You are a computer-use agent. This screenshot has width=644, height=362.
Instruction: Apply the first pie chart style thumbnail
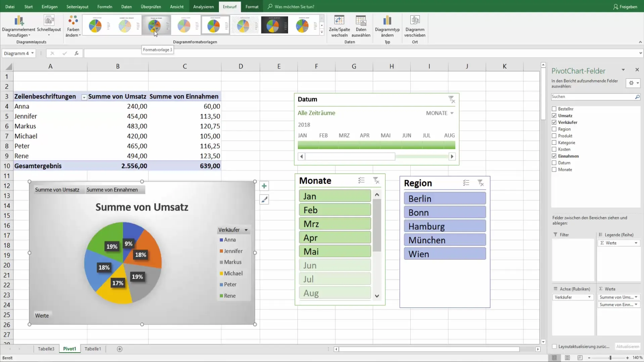pyautogui.click(x=97, y=25)
